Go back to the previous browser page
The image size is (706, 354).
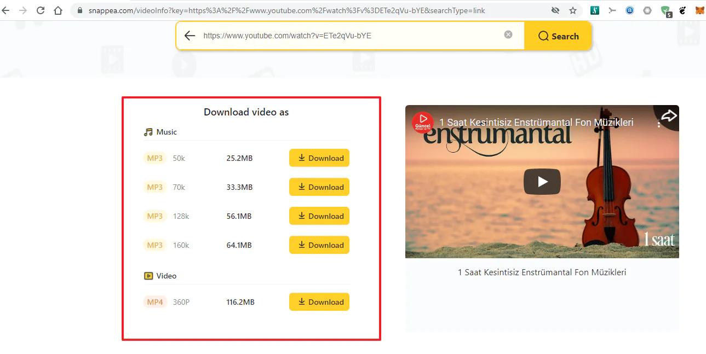(x=6, y=10)
